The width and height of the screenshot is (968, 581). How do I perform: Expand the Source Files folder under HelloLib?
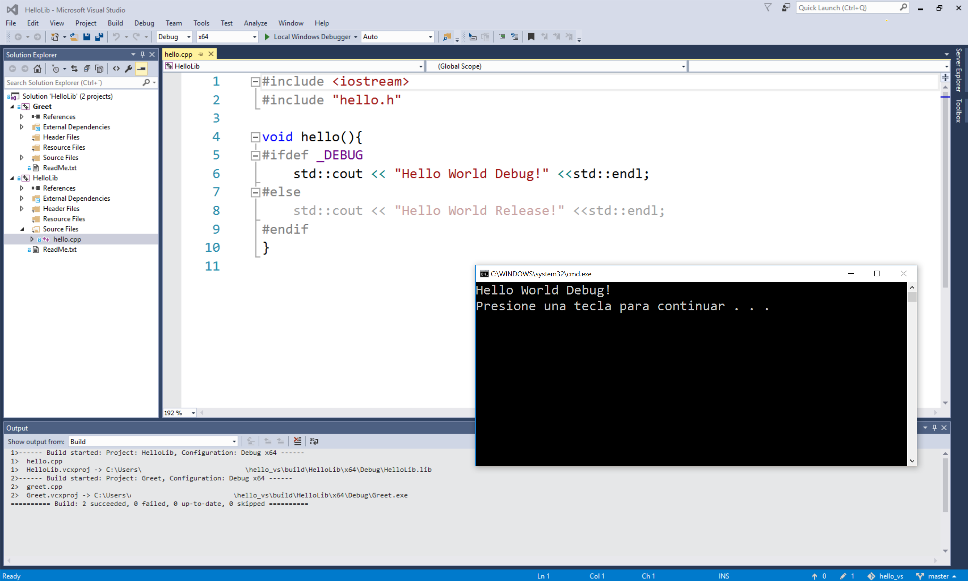22,229
